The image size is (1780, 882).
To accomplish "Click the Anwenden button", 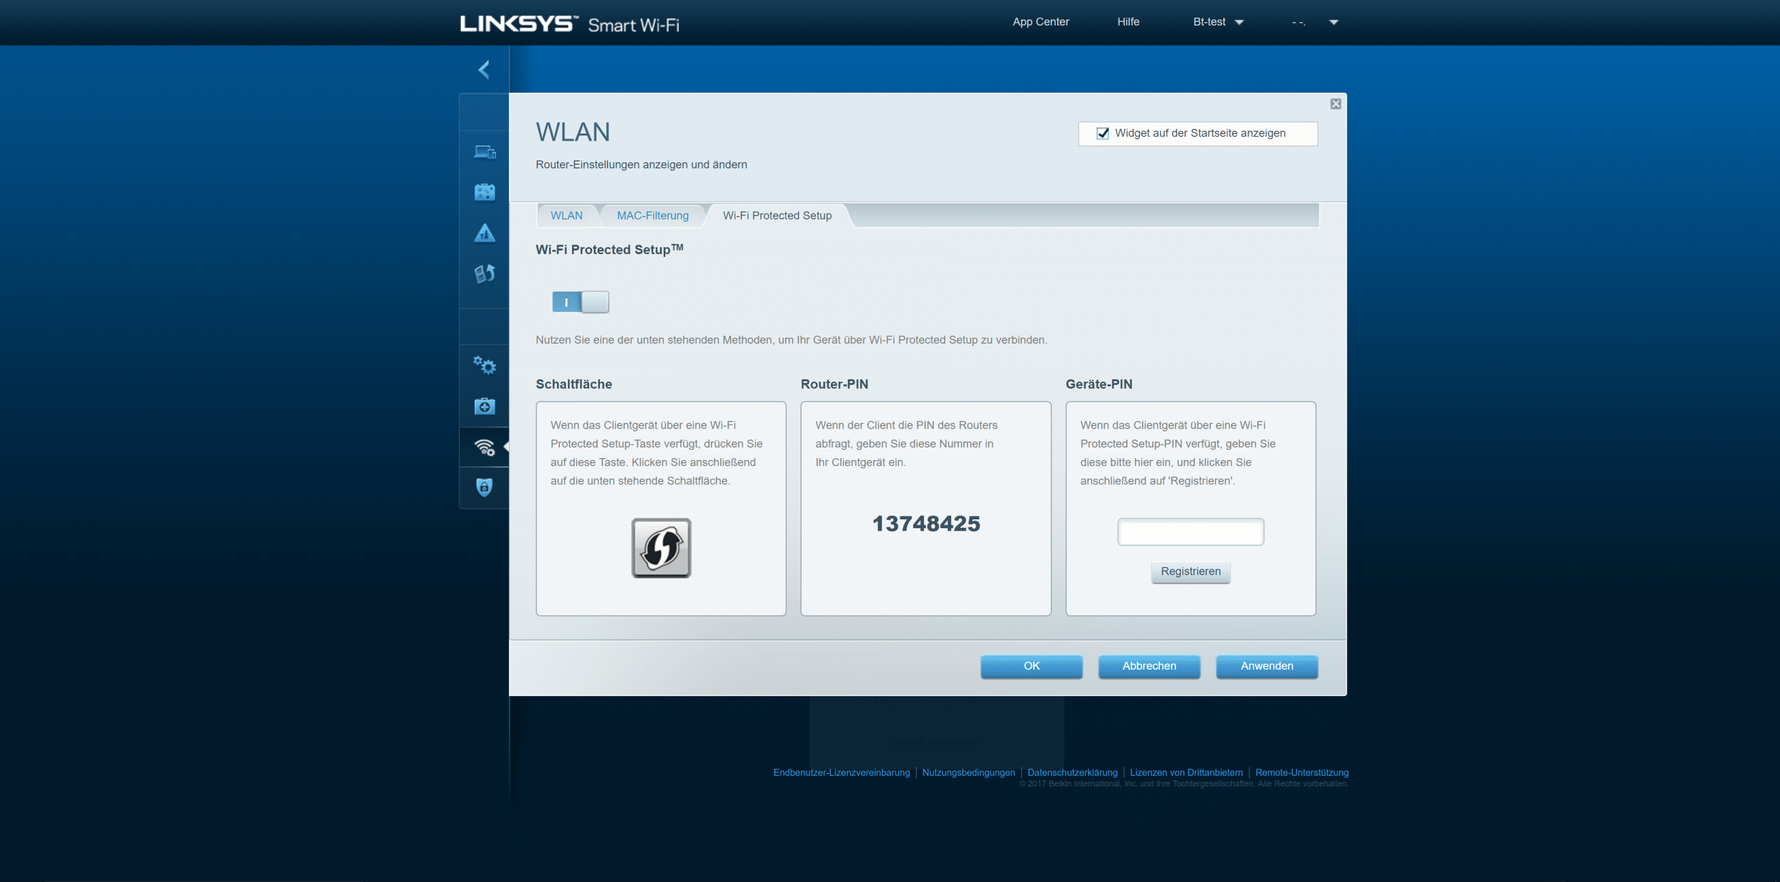I will (1266, 667).
